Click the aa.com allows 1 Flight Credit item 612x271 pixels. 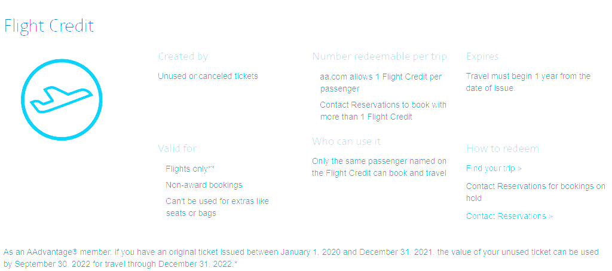point(381,83)
